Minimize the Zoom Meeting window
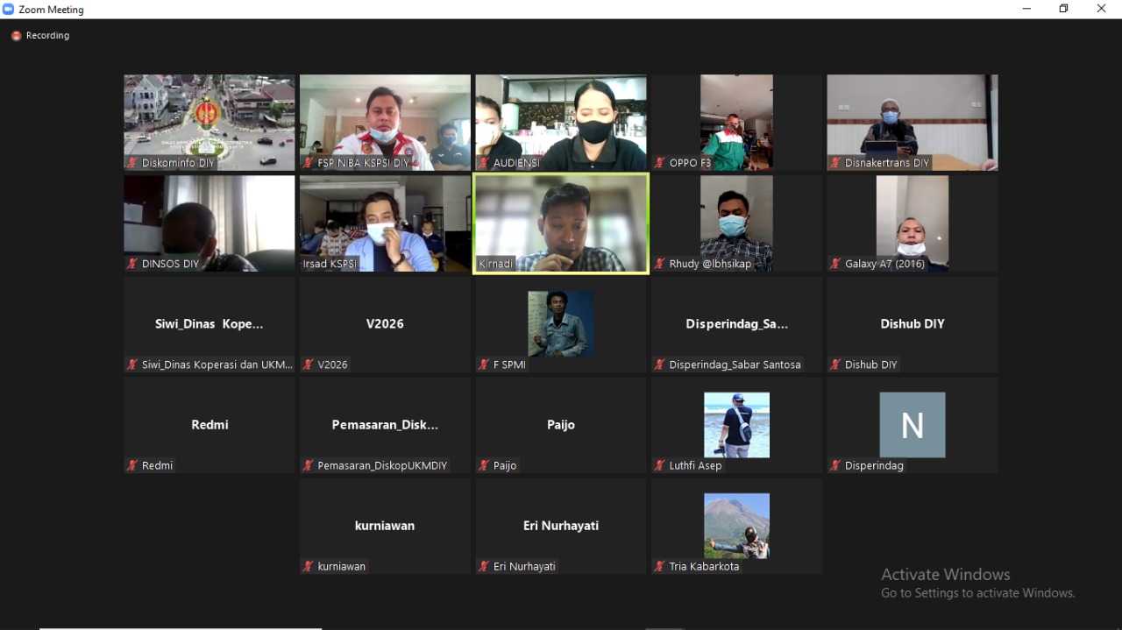The width and height of the screenshot is (1122, 630). point(1026,9)
